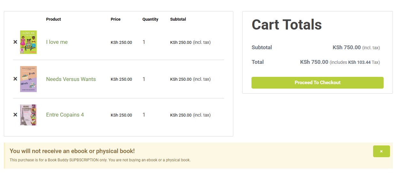Viewport: 405px width, 181px height.
Task: Click the Product column header
Action: (x=53, y=19)
